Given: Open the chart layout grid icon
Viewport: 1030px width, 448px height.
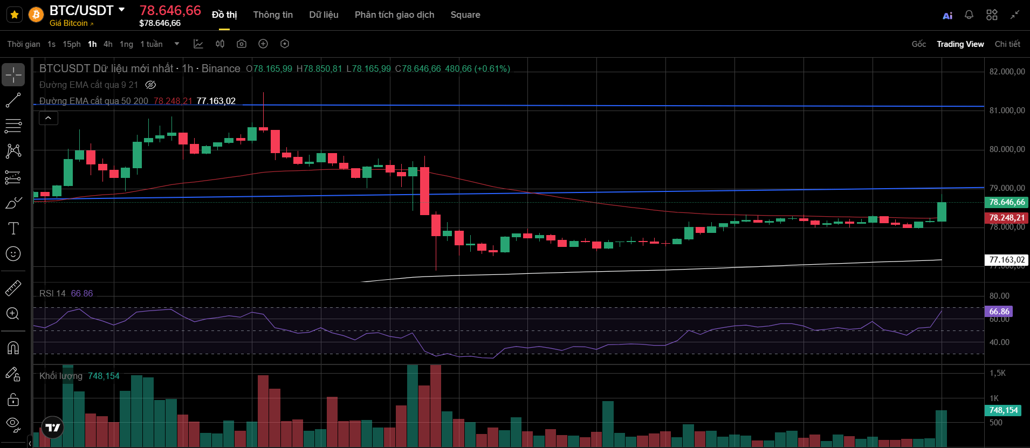Looking at the screenshot, I should [x=992, y=15].
